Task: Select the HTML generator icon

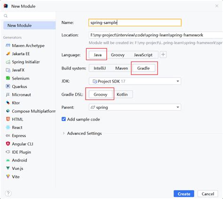Action: tap(8, 119)
